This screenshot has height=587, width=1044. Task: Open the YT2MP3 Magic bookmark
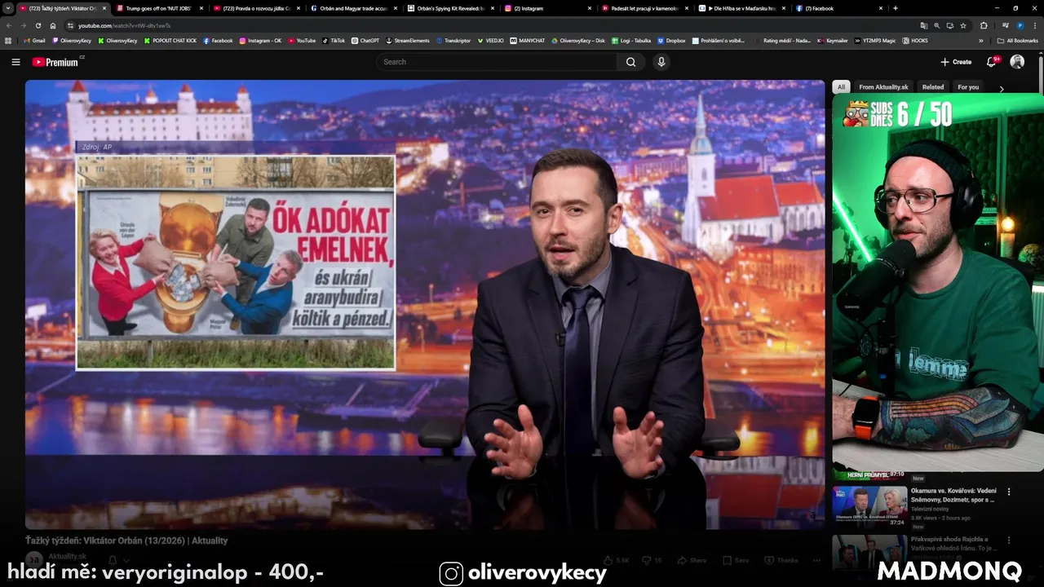point(874,40)
